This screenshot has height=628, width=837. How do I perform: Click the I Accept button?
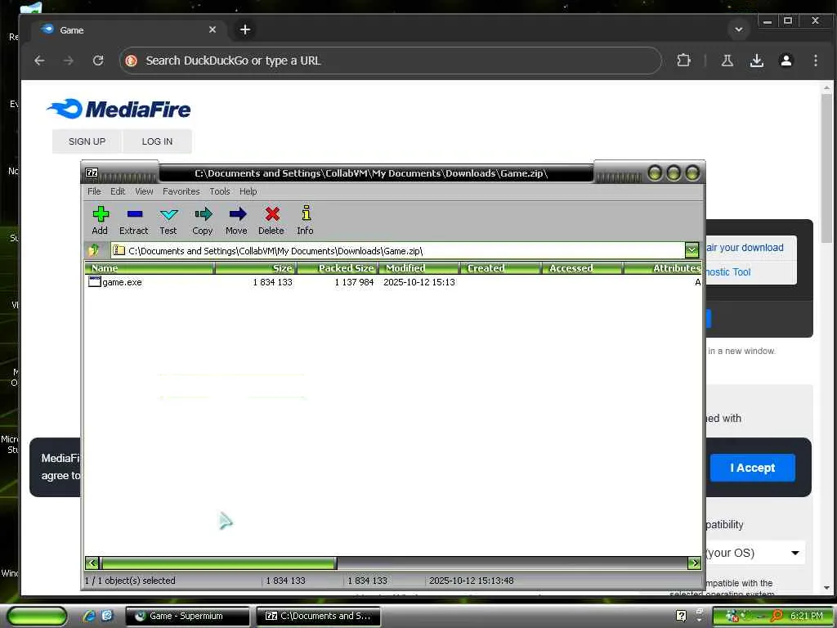tap(752, 468)
